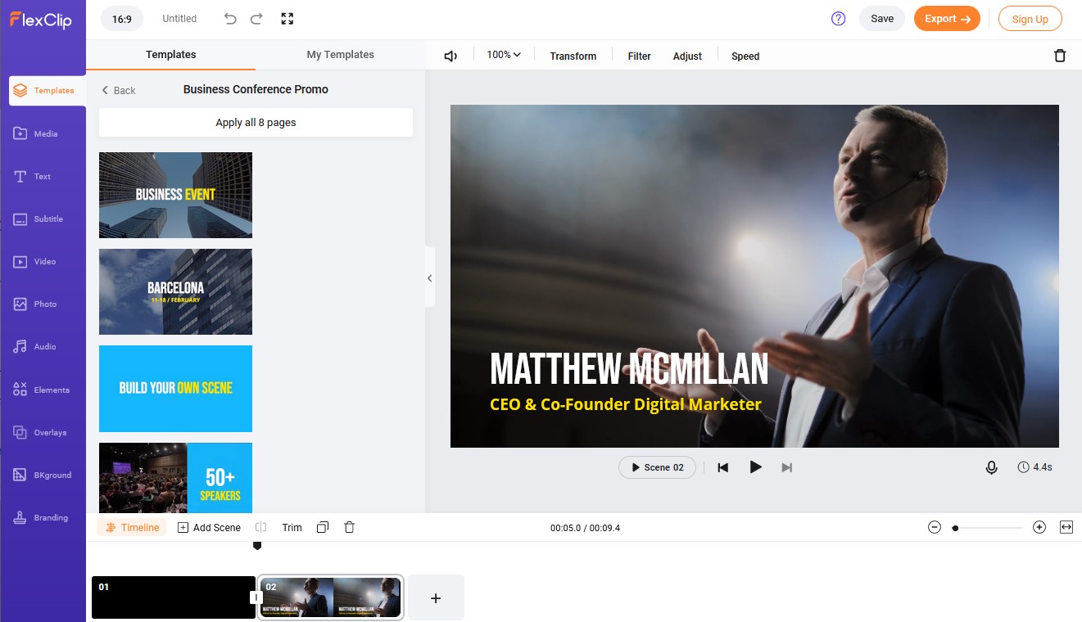The height and width of the screenshot is (622, 1082).
Task: Click Apply all 8 pages button
Action: click(x=256, y=123)
